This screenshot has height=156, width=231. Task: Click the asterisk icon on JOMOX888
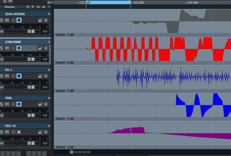pos(46,48)
